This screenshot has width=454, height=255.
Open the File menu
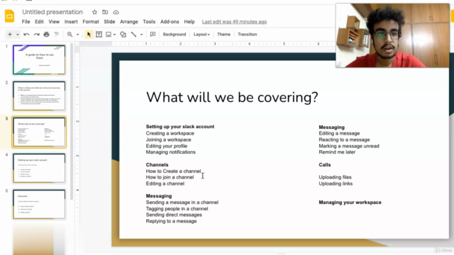tap(26, 22)
